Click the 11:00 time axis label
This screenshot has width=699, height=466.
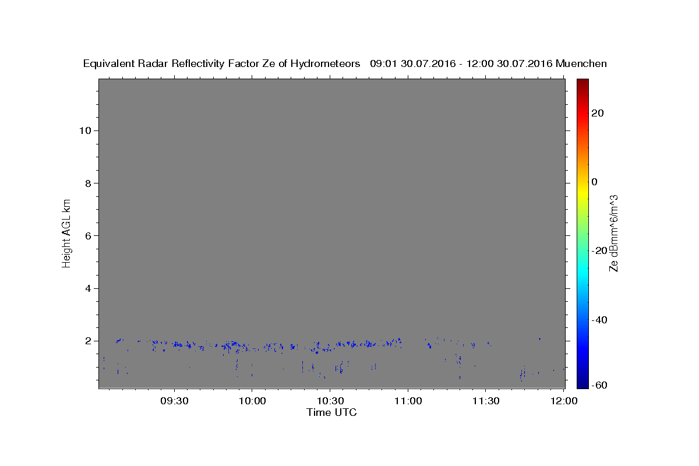coord(408,401)
